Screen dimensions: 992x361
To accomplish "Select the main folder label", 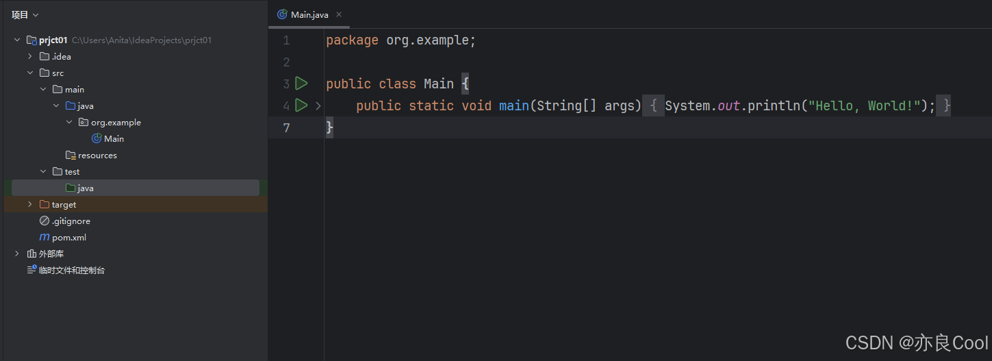I will (75, 90).
